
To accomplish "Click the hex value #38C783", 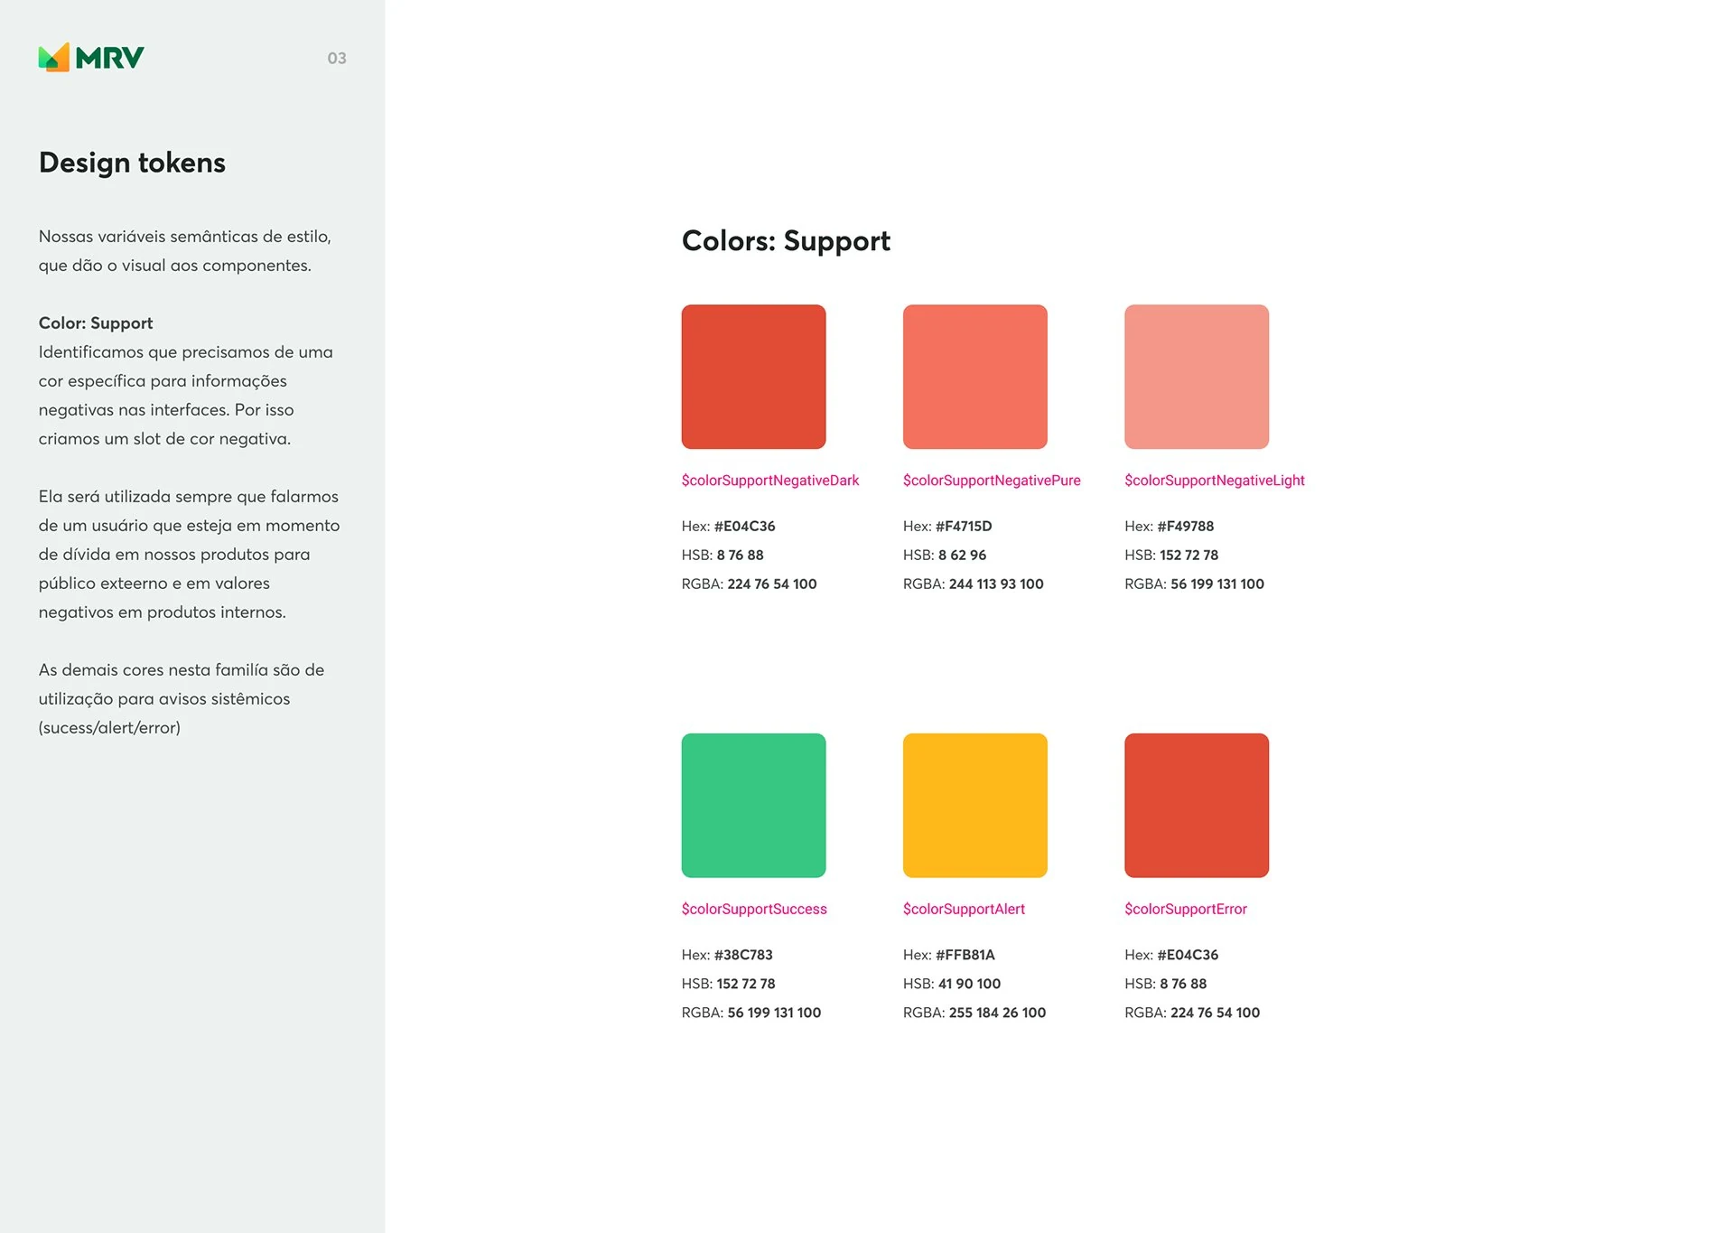I will point(743,955).
